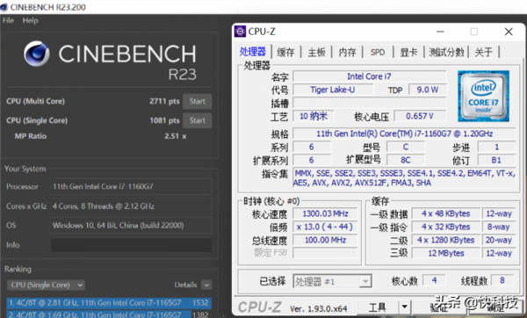The height and width of the screenshot is (318, 527).
Task: Click the 12 MBytes L3 cache value
Action: tap(445, 253)
